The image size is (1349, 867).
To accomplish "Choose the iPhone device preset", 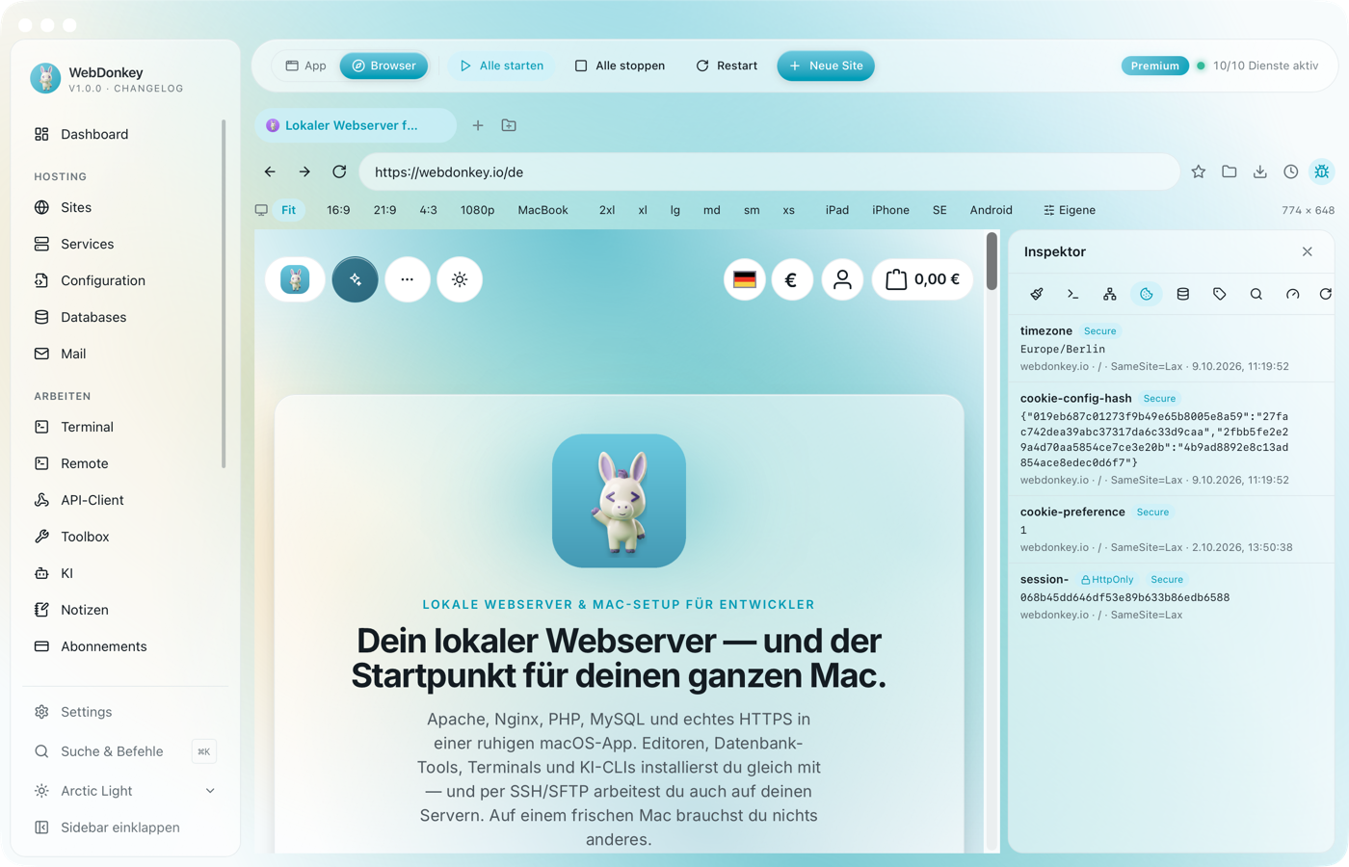I will (890, 210).
